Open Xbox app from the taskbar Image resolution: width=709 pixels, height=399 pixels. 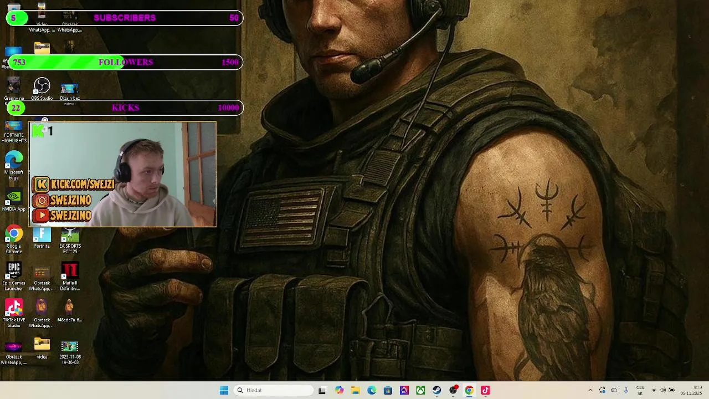[x=420, y=390]
